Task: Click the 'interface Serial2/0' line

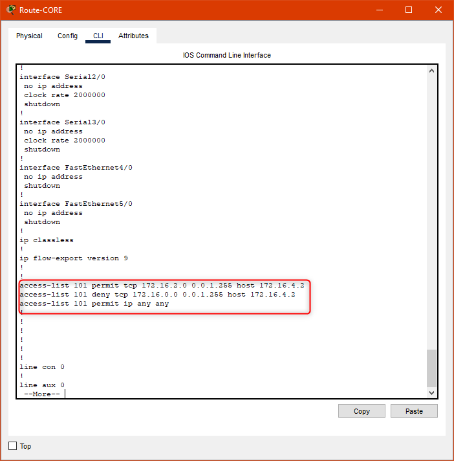Action: 62,77
